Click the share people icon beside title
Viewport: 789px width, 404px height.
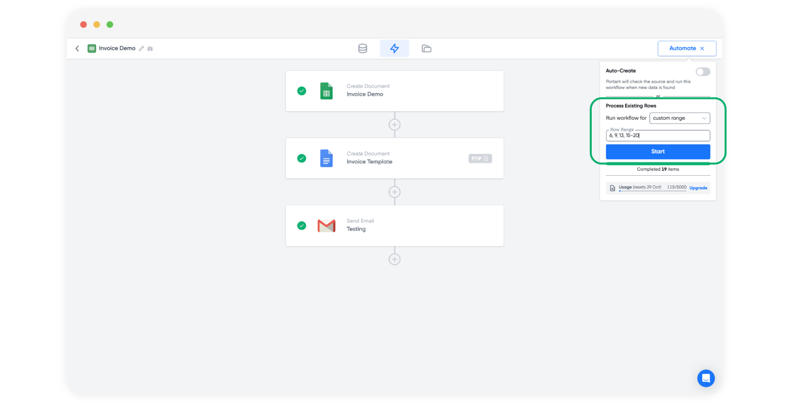pos(150,49)
